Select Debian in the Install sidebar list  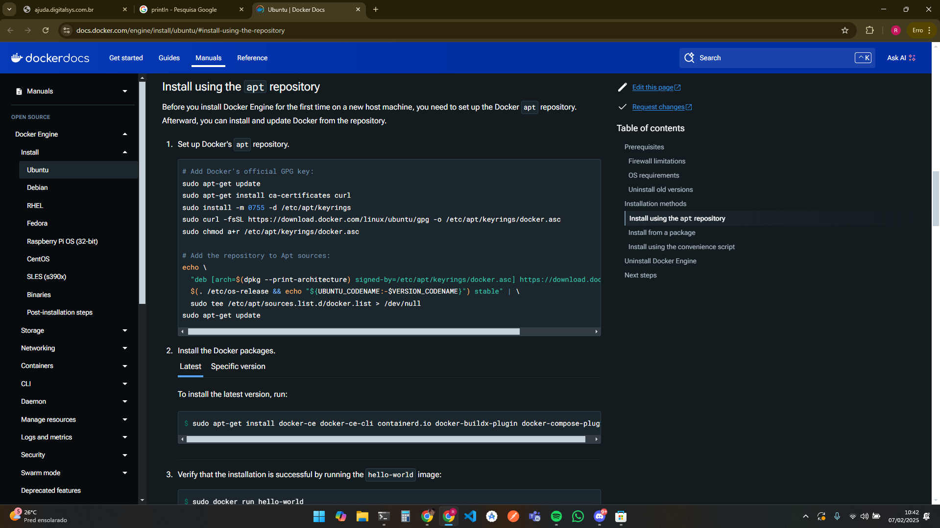point(37,188)
